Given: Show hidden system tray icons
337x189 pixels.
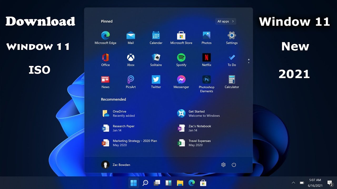Looking at the screenshot, I should tap(293, 183).
